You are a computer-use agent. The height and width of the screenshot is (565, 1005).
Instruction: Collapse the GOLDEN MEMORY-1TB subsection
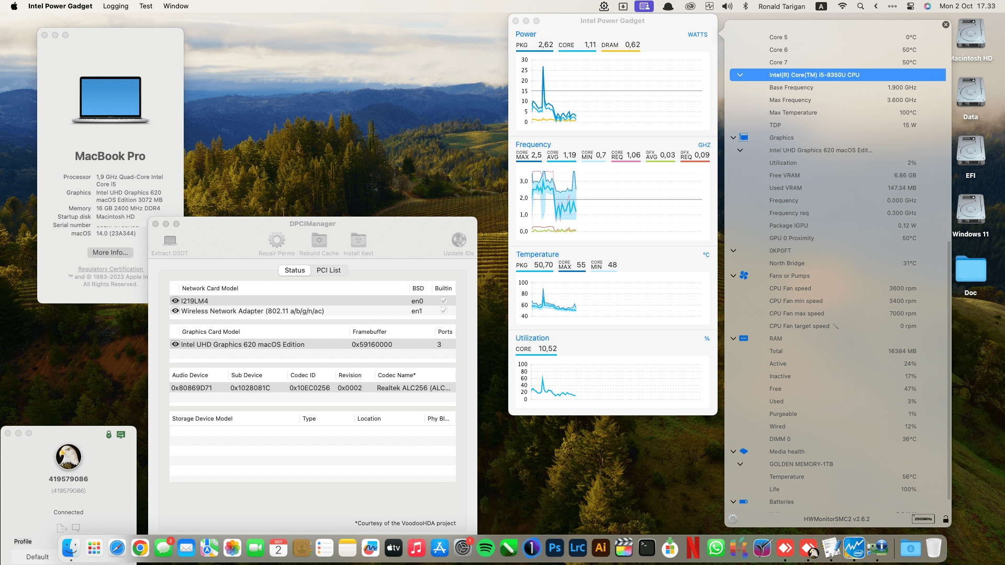[x=740, y=464]
